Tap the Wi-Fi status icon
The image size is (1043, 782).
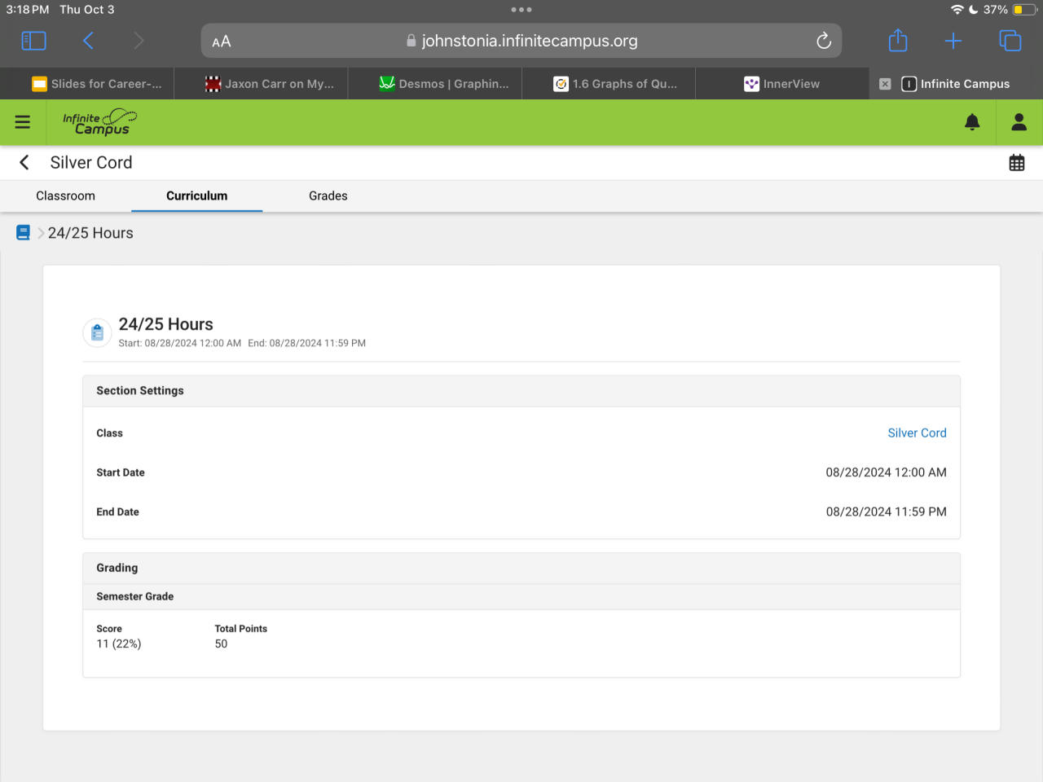[x=957, y=10]
